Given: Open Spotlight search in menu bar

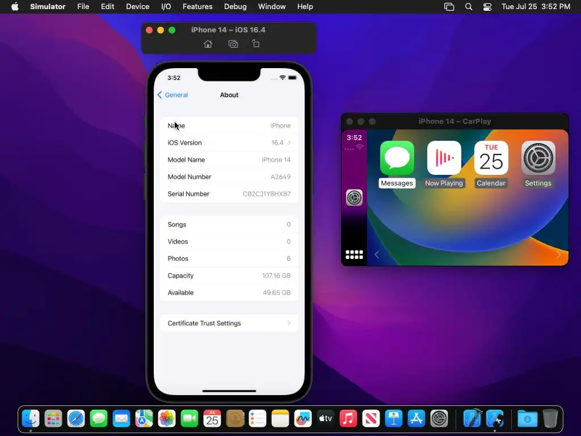Looking at the screenshot, I should [469, 7].
